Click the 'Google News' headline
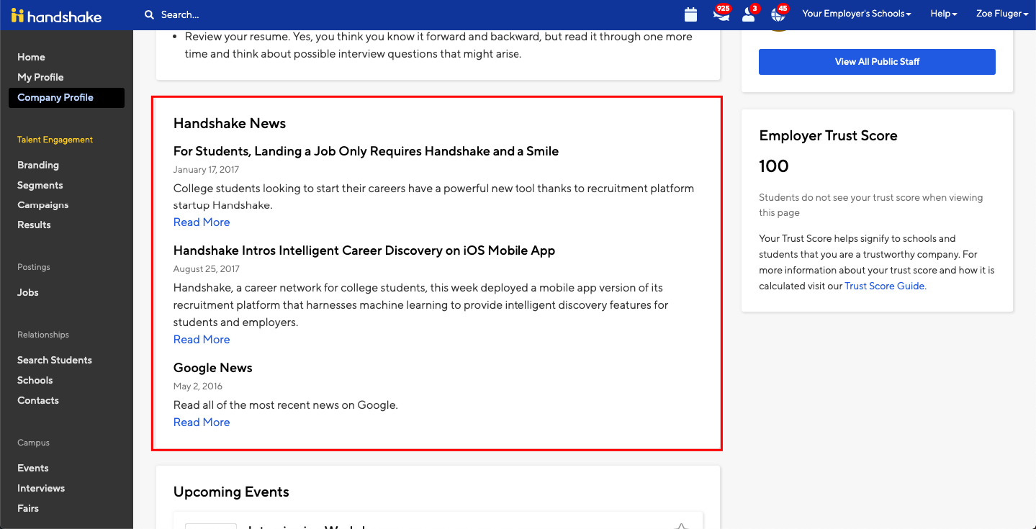Viewport: 1036px width, 529px height. tap(213, 368)
